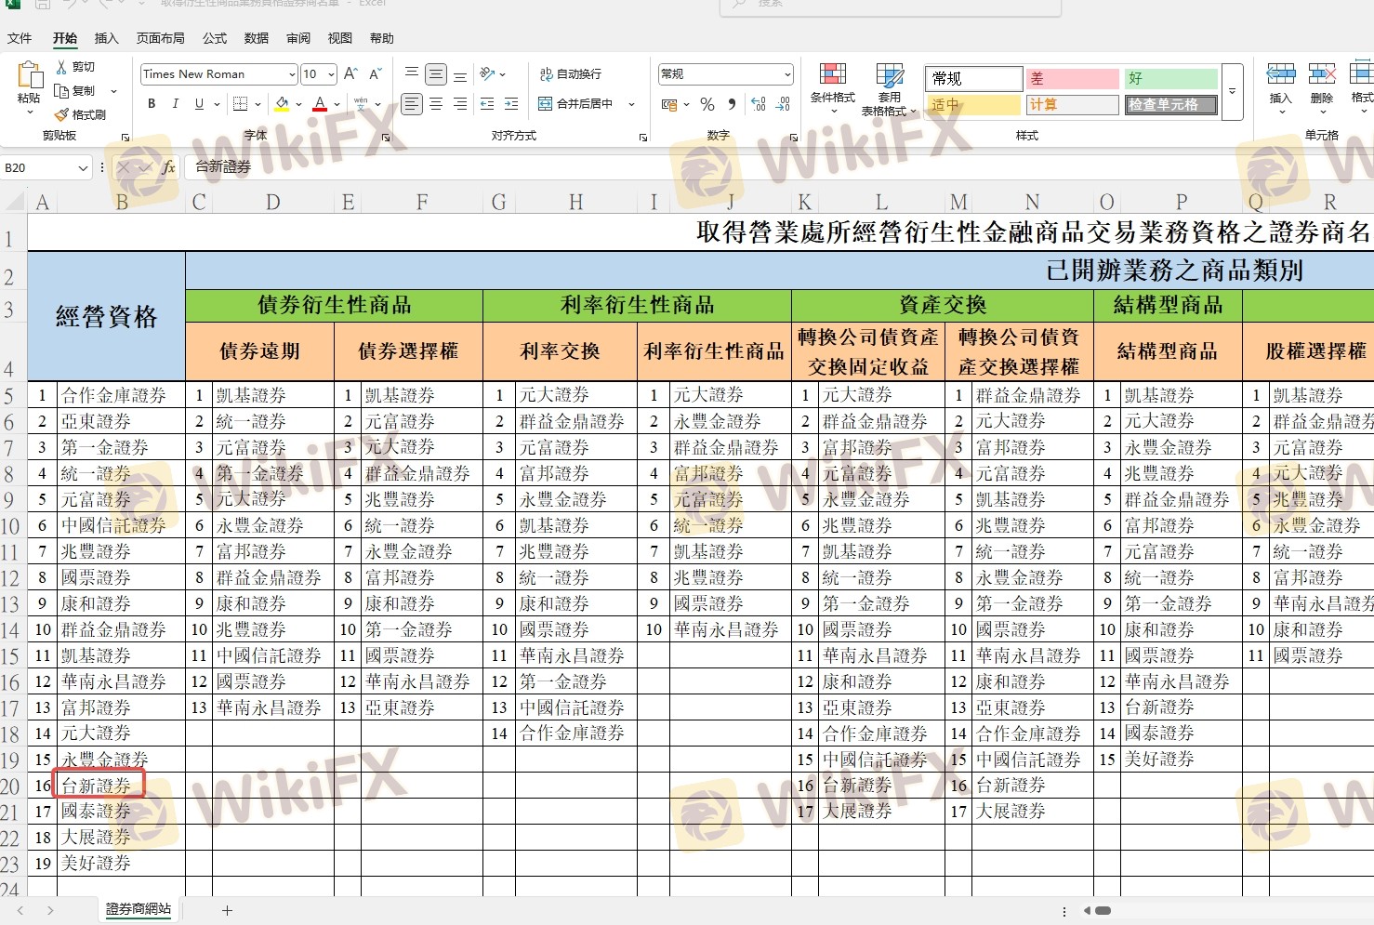
Task: Toggle Wrap Text (自动换行)
Action: [x=571, y=74]
